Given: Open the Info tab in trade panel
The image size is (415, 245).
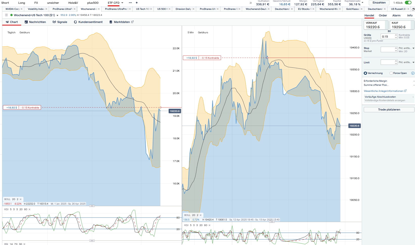Looking at the screenshot, I should click(410, 15).
